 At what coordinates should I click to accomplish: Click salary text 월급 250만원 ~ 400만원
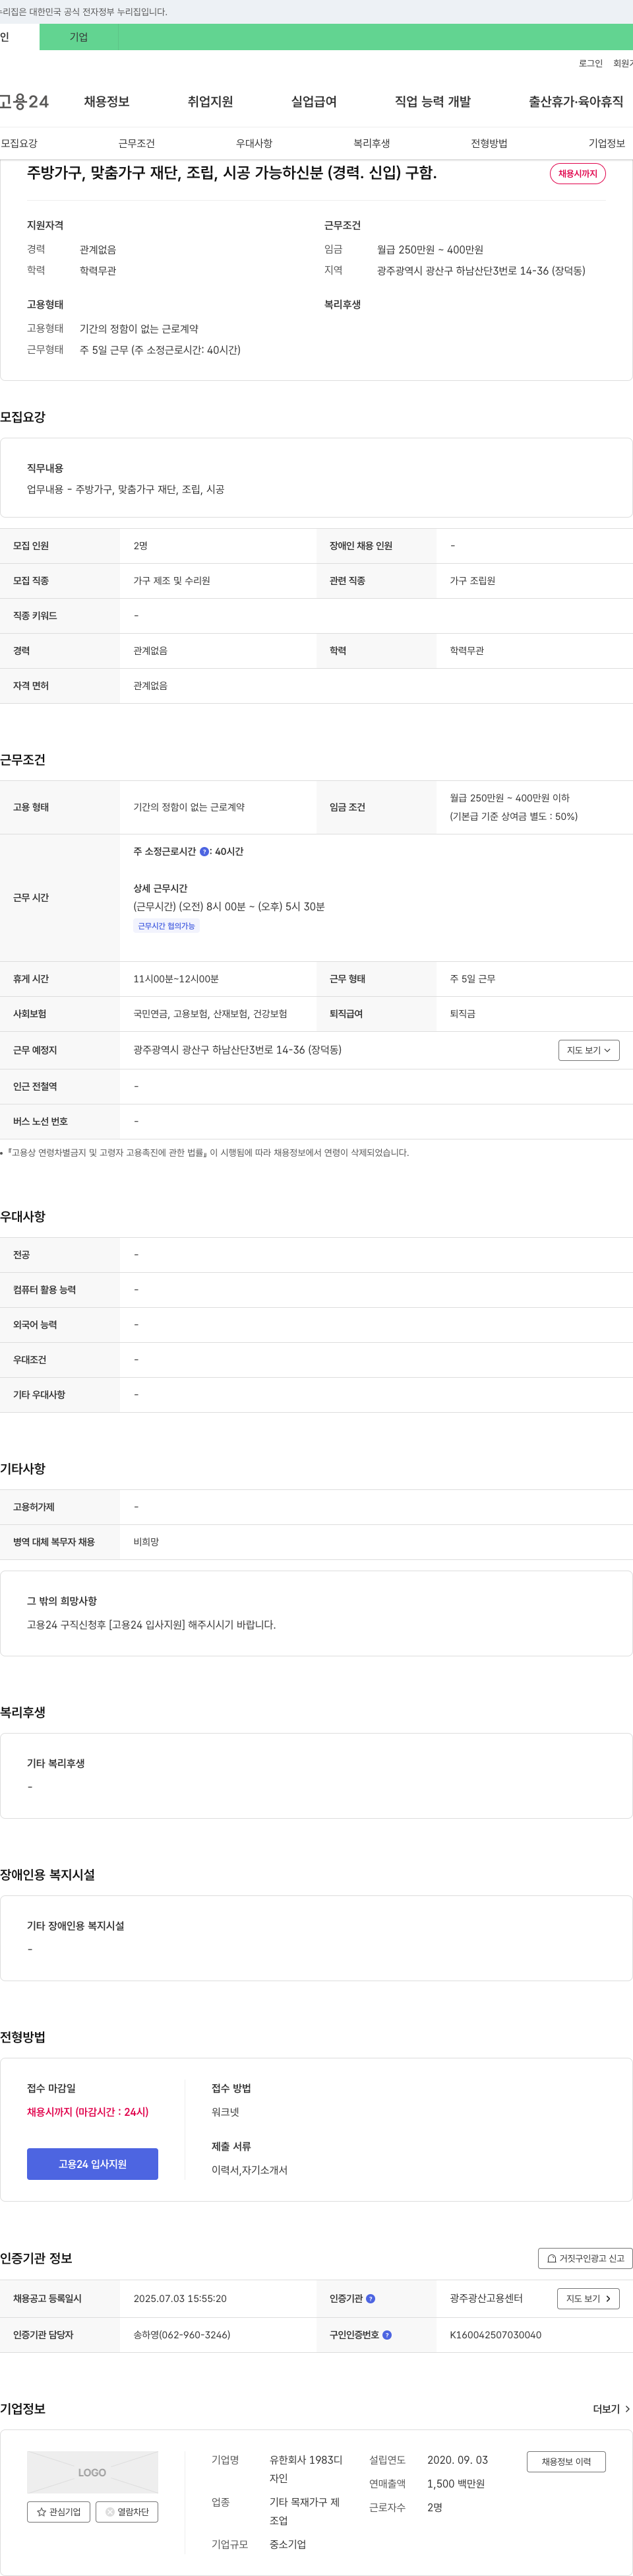coord(431,249)
